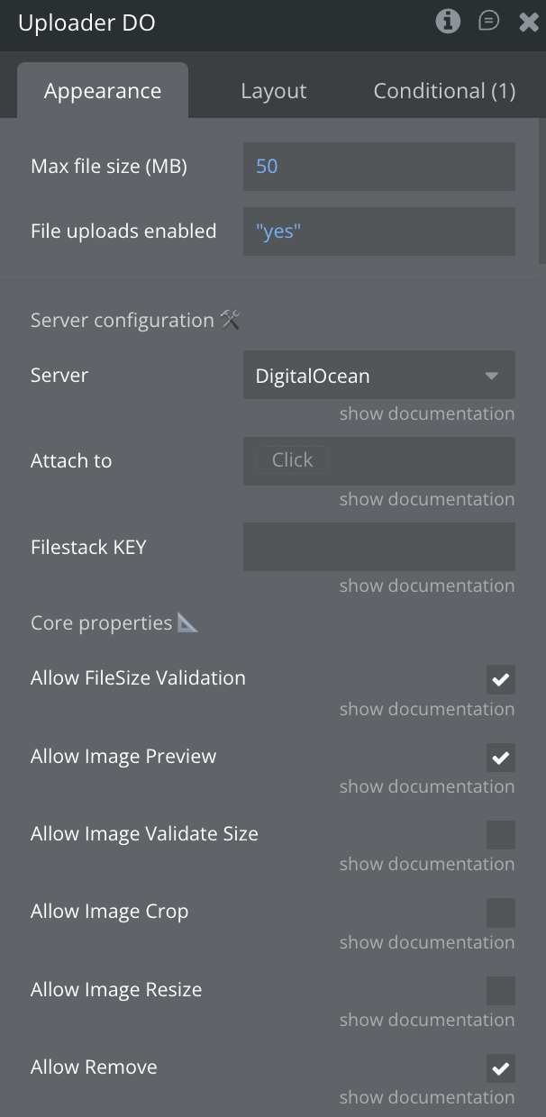Edit the File uploads enabled value
This screenshot has width=546, height=1117.
[378, 232]
